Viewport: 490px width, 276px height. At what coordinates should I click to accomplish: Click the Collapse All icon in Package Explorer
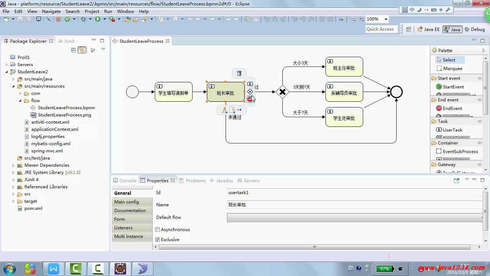74,50
